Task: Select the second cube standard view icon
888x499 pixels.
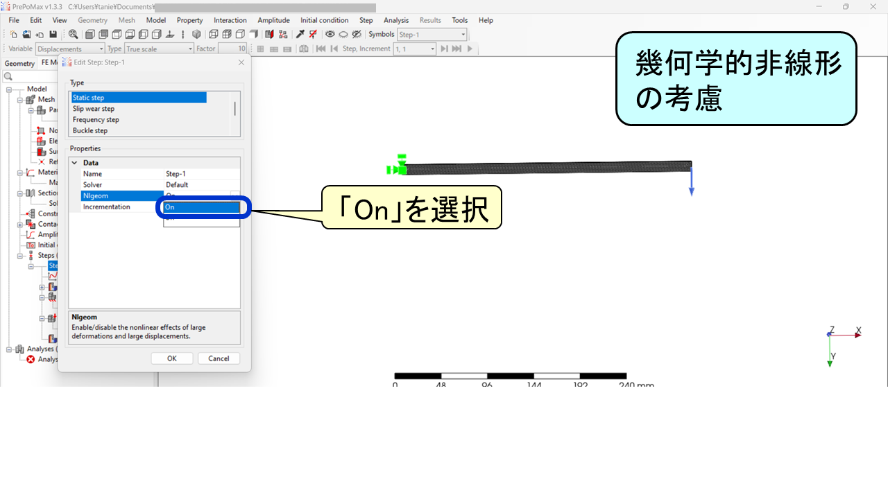Action: tap(103, 34)
